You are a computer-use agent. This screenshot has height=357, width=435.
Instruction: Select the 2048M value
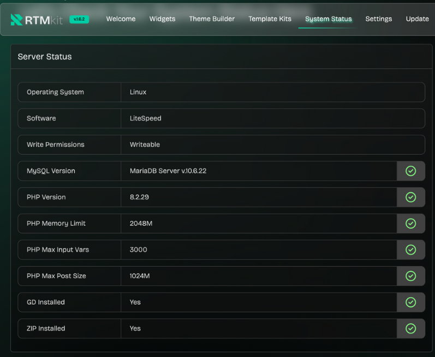click(x=141, y=223)
